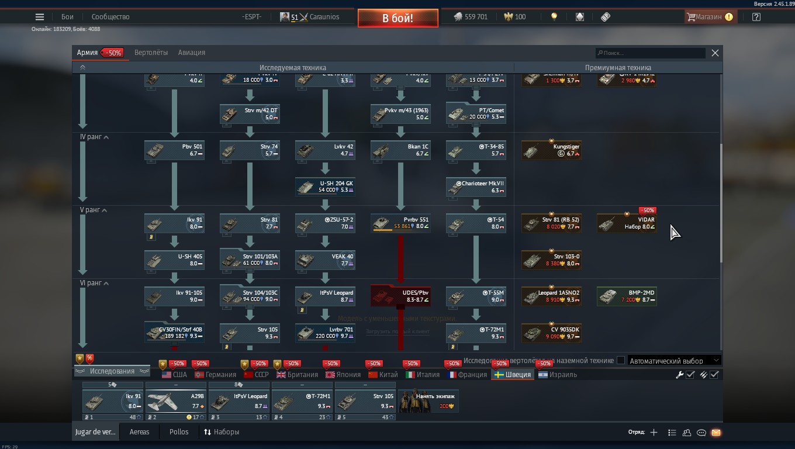The image size is (795, 449).
Task: Collapse the Исследования panel
Action: 112,371
